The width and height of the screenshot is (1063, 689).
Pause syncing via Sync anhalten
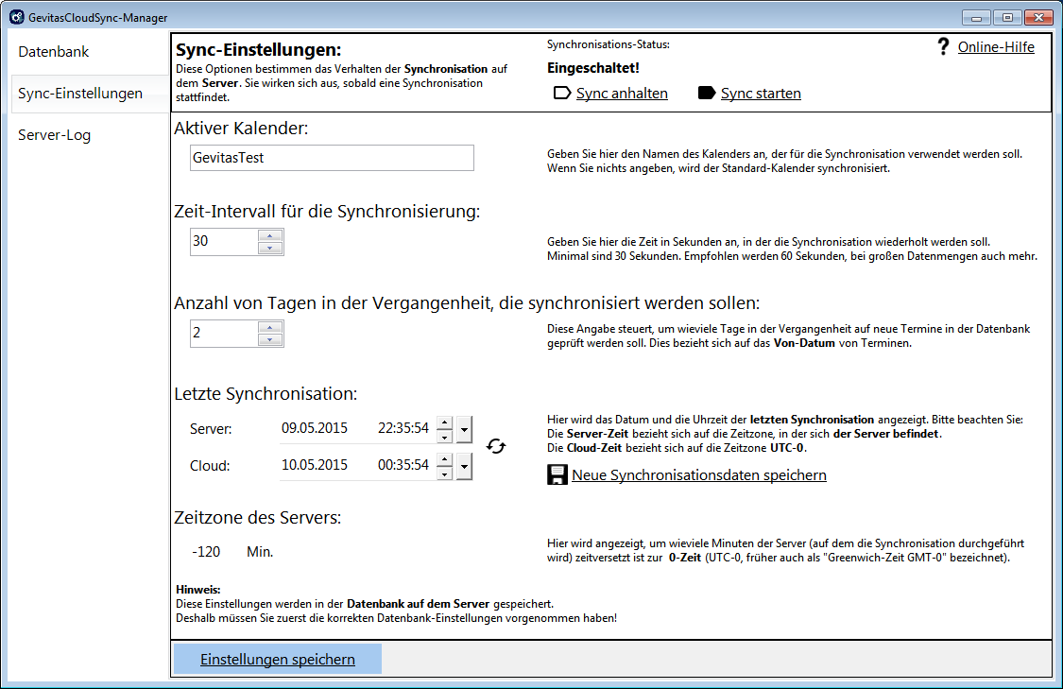pos(622,93)
